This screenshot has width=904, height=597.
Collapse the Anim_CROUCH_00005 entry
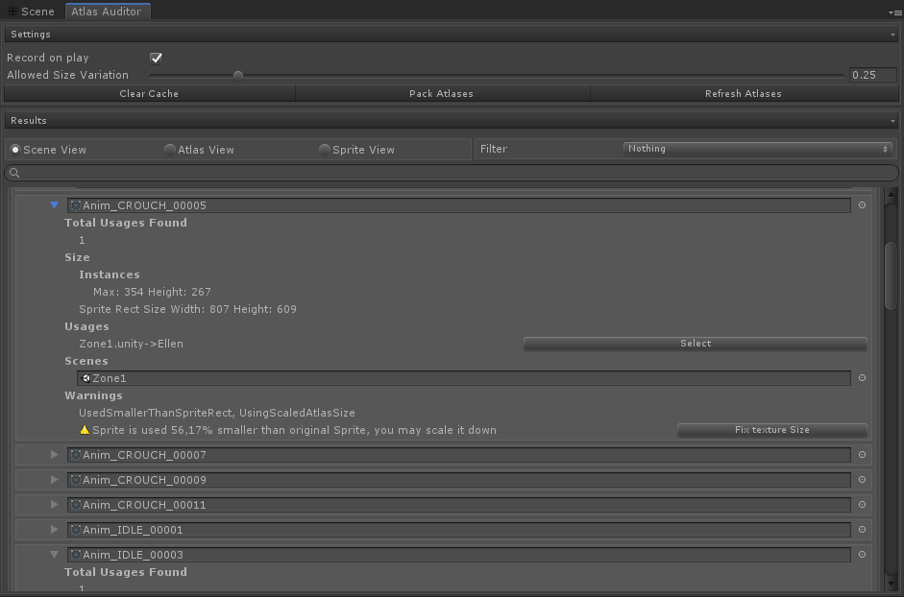[55, 205]
